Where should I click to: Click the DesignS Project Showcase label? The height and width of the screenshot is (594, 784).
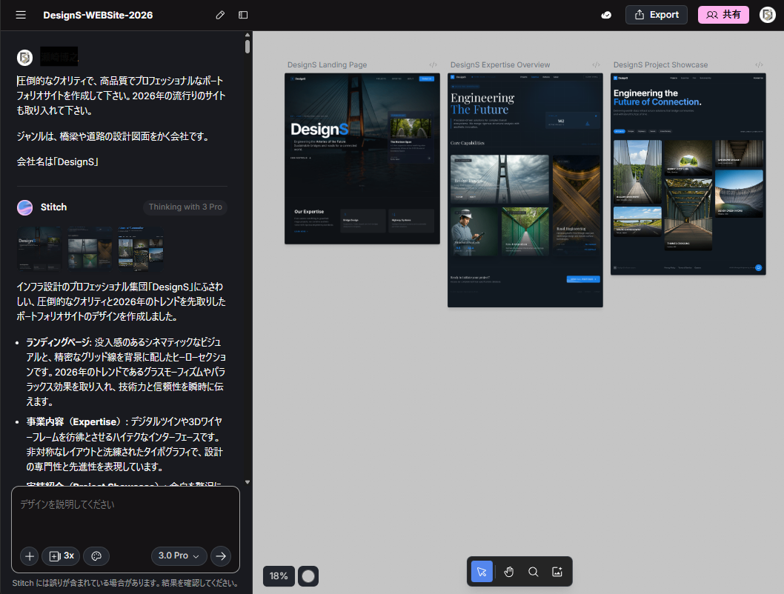pyautogui.click(x=660, y=65)
